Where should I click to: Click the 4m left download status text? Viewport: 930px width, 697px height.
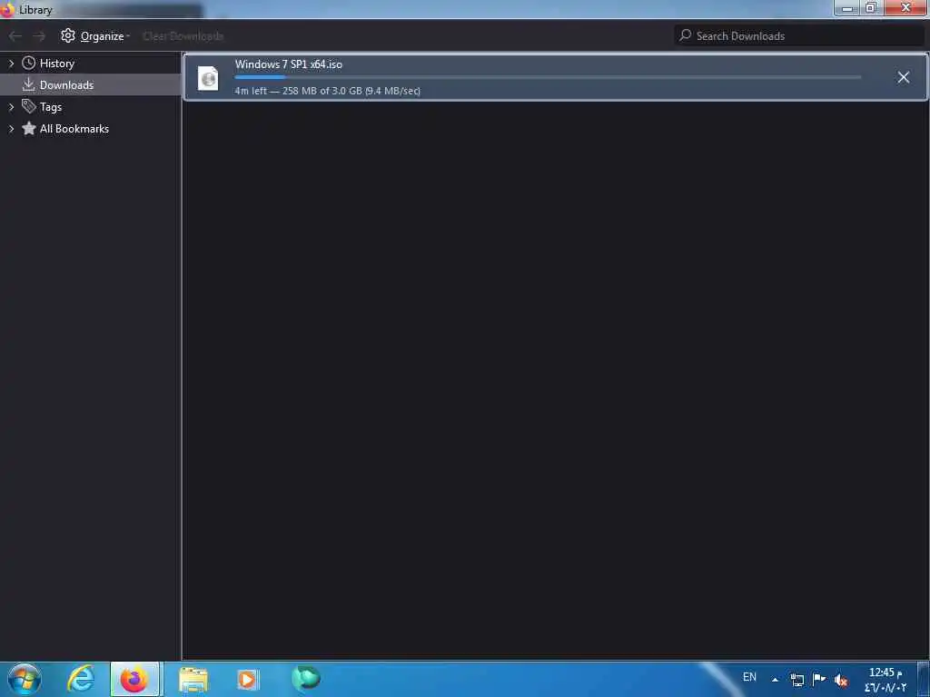[x=327, y=91]
